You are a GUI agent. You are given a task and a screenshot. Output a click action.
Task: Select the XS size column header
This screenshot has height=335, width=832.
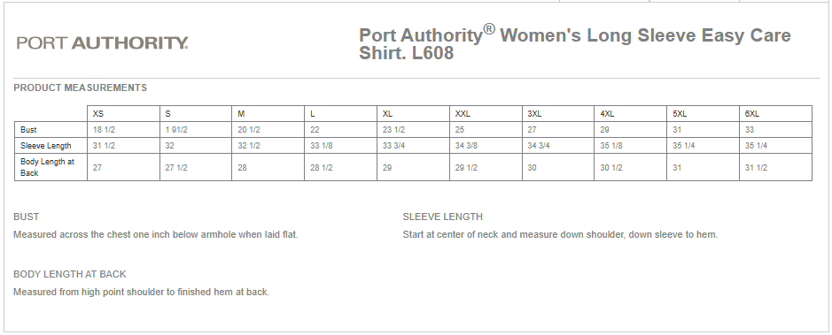pyautogui.click(x=98, y=114)
